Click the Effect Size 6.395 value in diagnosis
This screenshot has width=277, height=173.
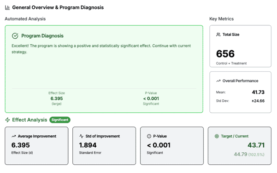(57, 98)
